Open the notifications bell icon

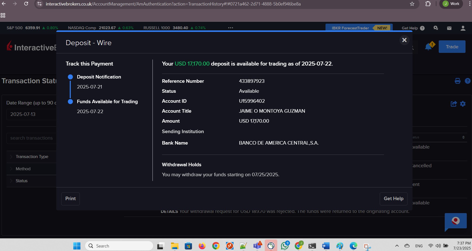tap(429, 46)
